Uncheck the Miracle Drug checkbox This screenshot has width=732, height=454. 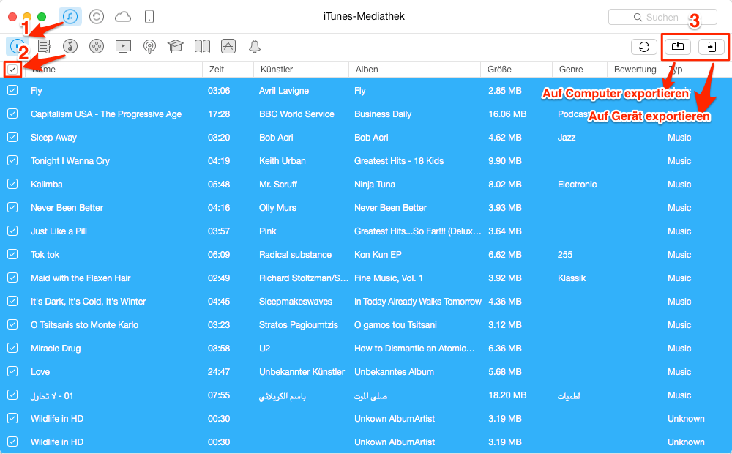tap(12, 348)
